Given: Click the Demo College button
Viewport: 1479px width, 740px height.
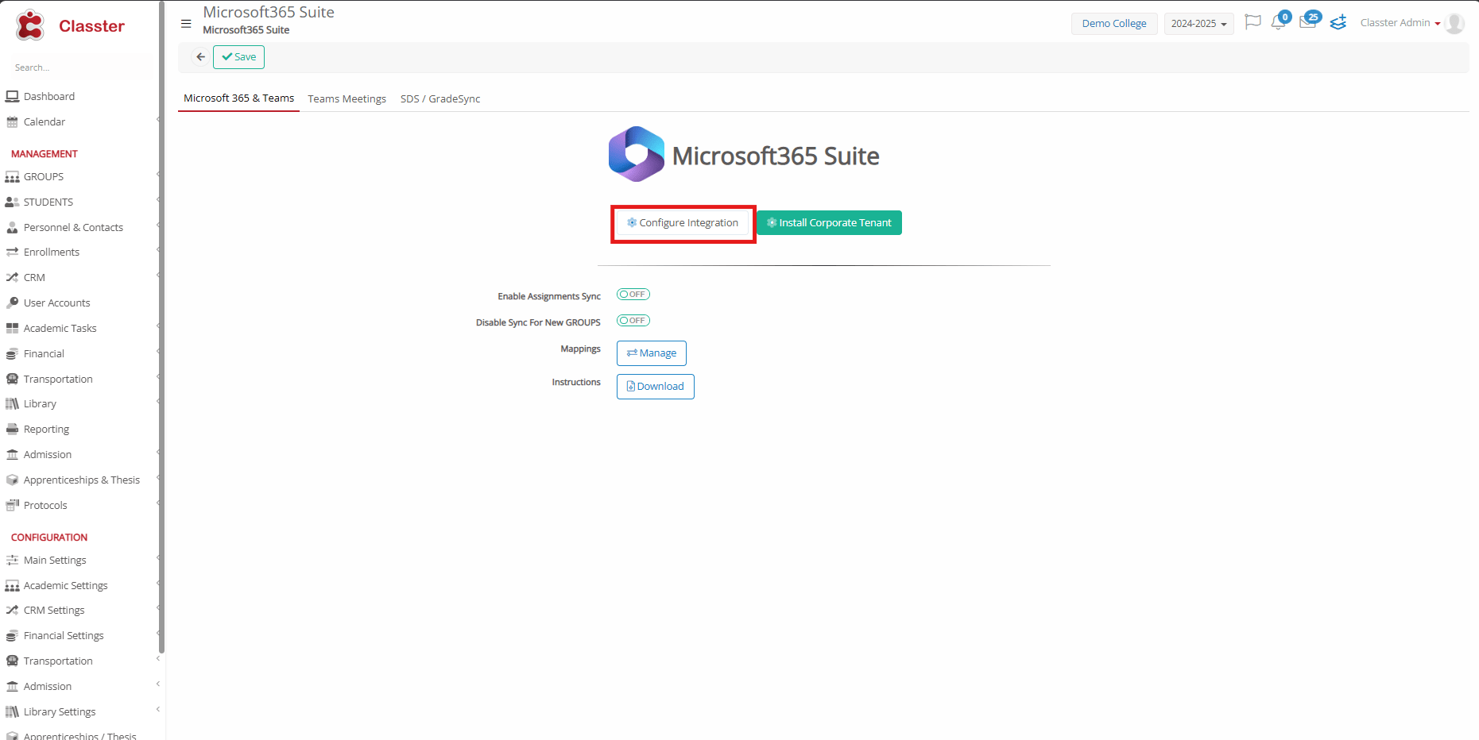Looking at the screenshot, I should (1114, 24).
